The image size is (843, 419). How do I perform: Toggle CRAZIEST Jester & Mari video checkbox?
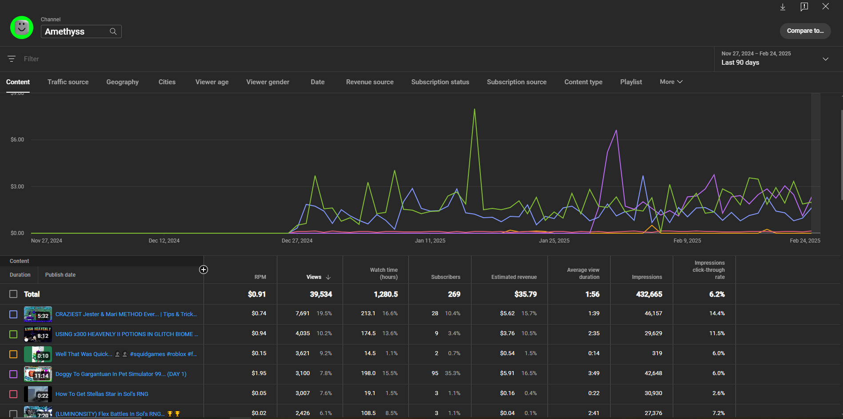click(x=13, y=314)
